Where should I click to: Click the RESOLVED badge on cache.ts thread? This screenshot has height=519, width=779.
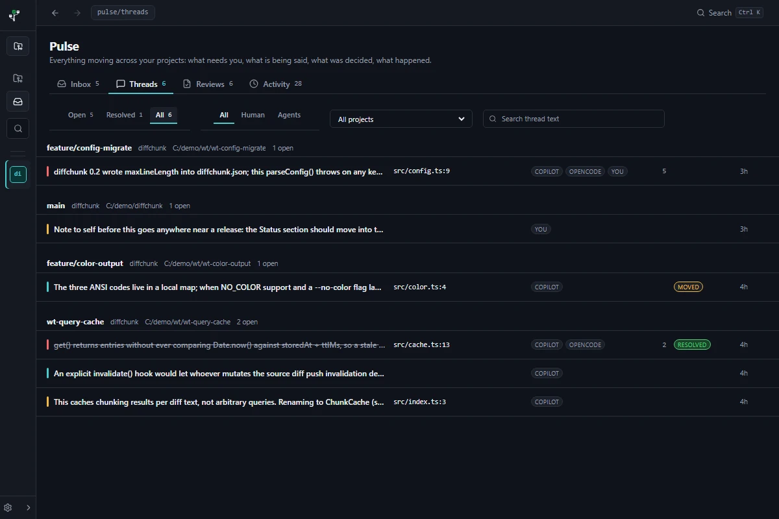point(692,344)
